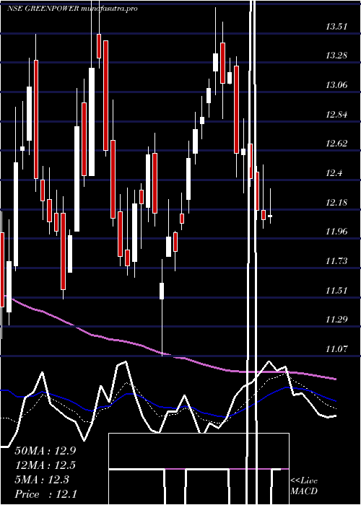Click the 50MA : 12.9 readout
This screenshot has width=361, height=505.
[x=45, y=451]
